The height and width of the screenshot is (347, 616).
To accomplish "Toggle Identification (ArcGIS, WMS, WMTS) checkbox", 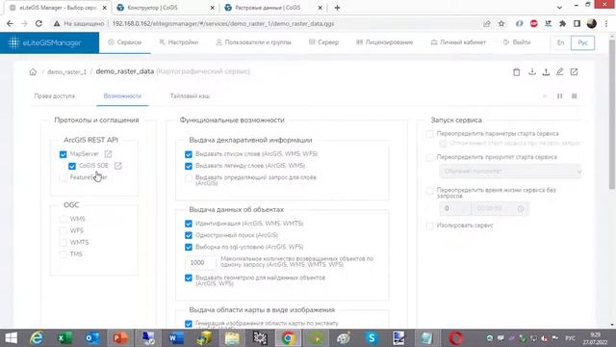I will [x=189, y=224].
